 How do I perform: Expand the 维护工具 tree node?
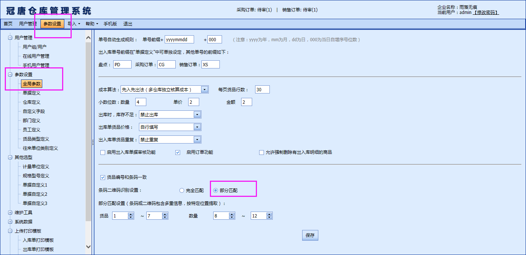(x=10, y=212)
